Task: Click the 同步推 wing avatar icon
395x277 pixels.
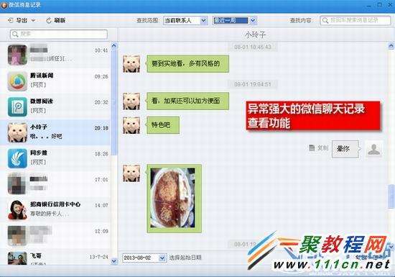Action: (x=17, y=158)
